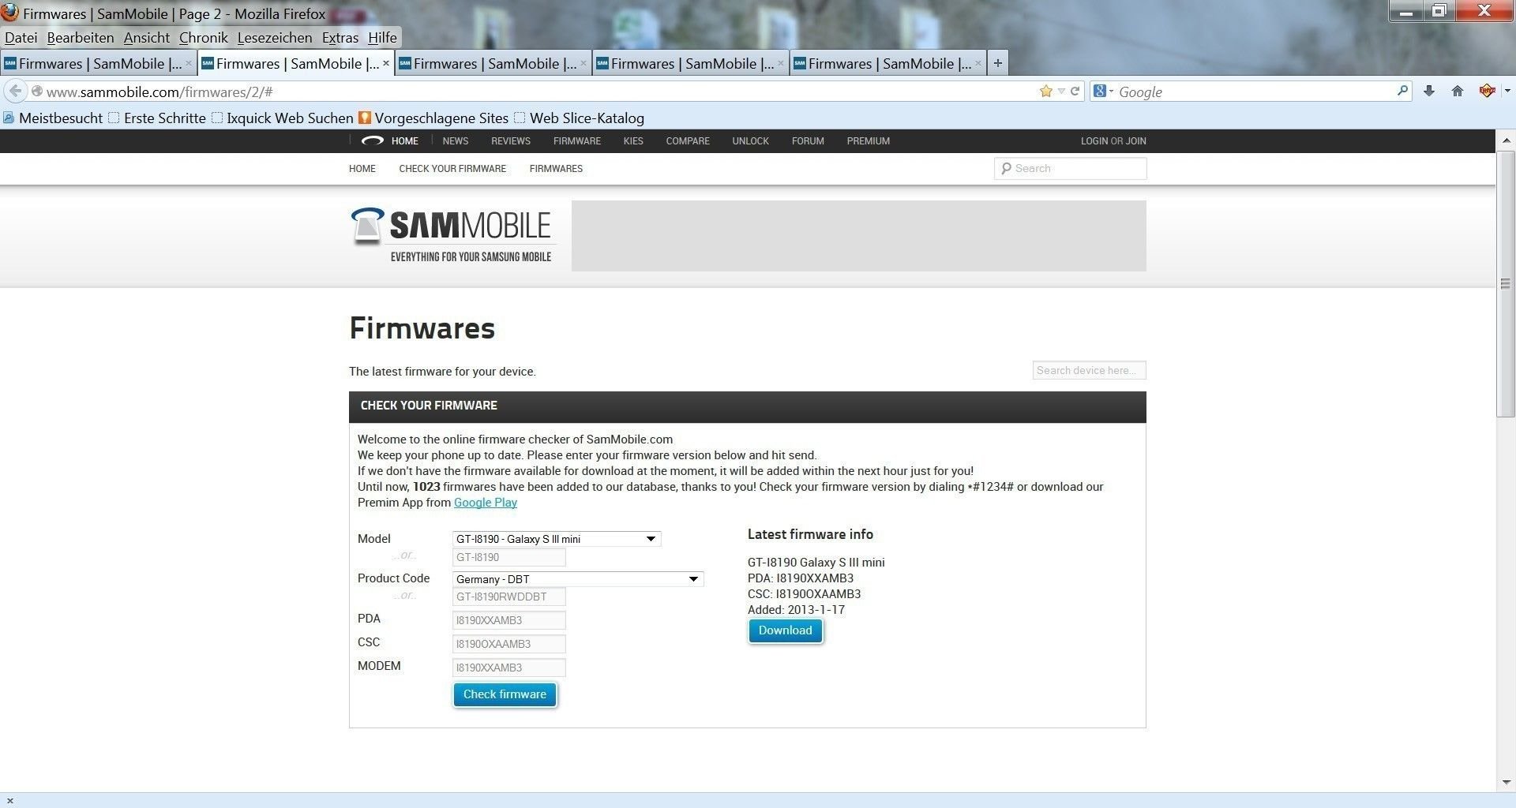The height and width of the screenshot is (808, 1516).
Task: Open the Hilfe menu
Action: pos(382,38)
